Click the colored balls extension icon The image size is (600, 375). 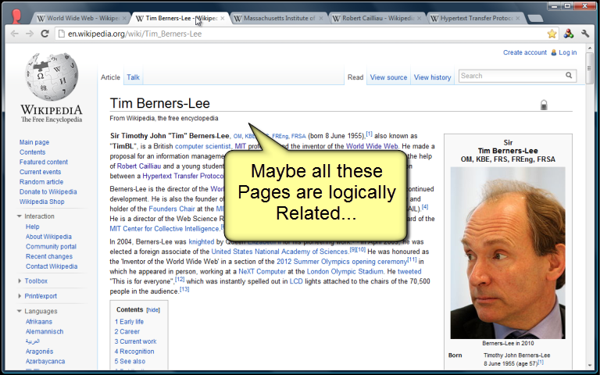569,34
